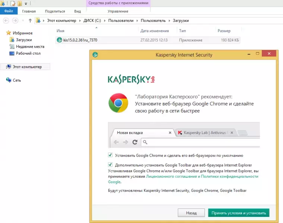Sort files by Дата изменения column
The width and height of the screenshot is (283, 223).
tap(155, 31)
